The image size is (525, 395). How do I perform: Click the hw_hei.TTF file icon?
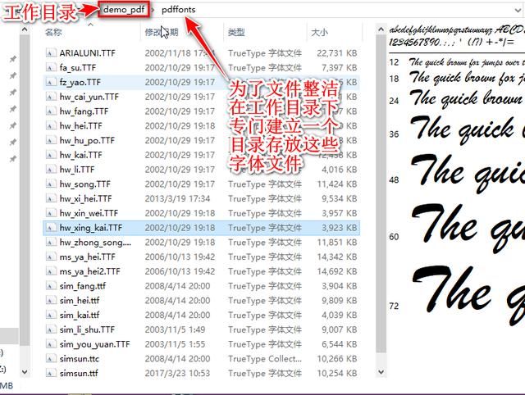51,125
